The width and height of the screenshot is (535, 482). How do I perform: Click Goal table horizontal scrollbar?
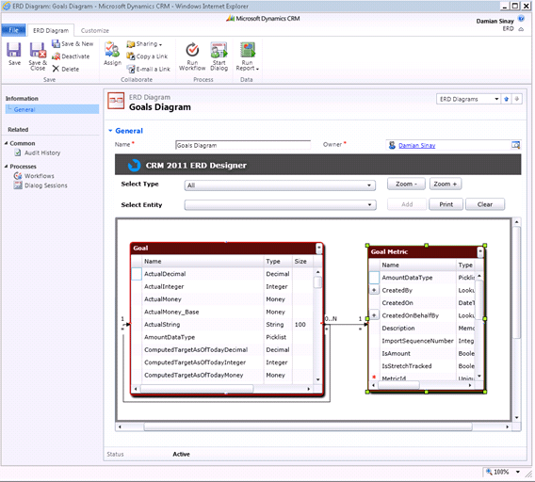coord(197,389)
